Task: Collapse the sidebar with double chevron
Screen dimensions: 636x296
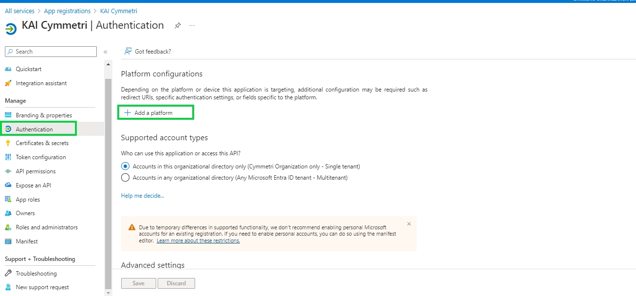Action: pos(105,52)
